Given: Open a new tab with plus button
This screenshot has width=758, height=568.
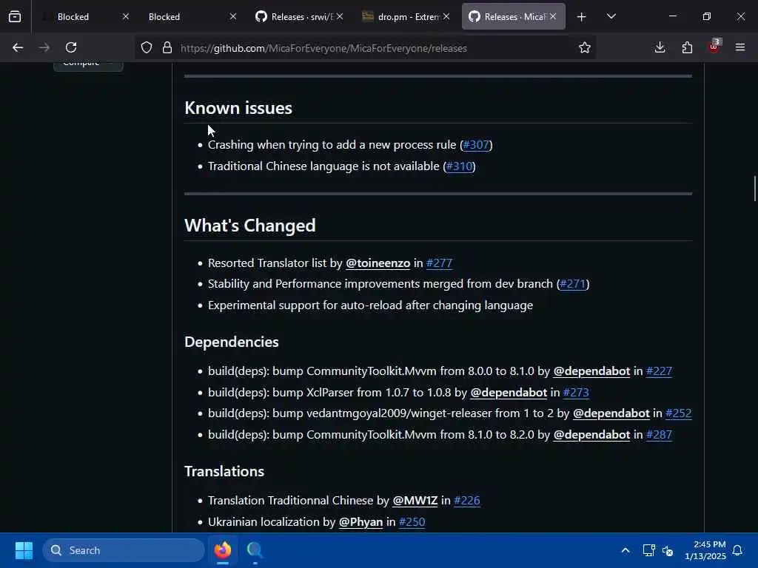Looking at the screenshot, I should click(x=582, y=17).
